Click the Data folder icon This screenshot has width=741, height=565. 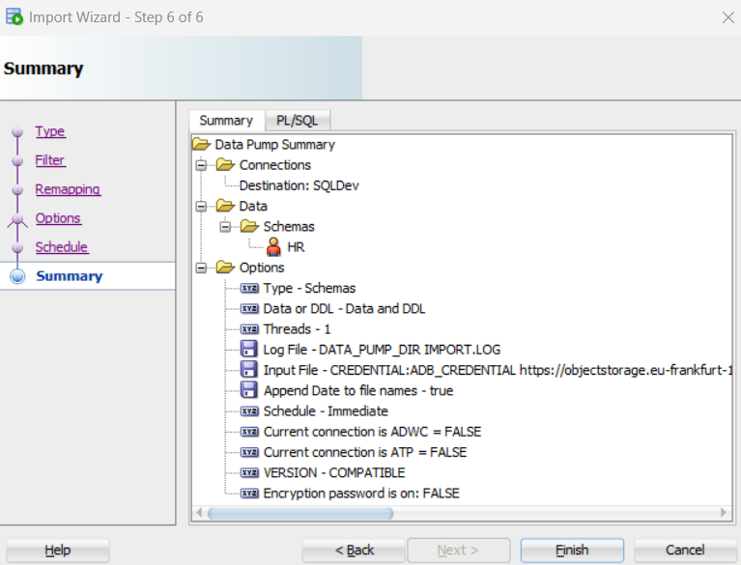225,206
